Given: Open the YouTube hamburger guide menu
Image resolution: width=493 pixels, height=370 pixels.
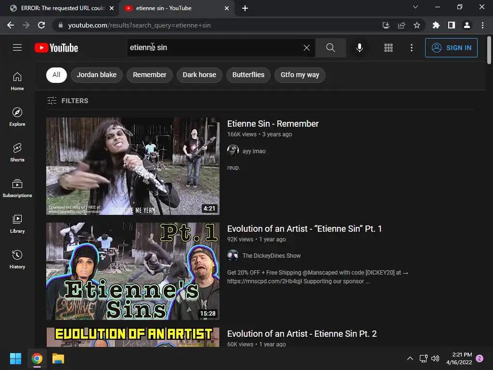Looking at the screenshot, I should pos(17,48).
